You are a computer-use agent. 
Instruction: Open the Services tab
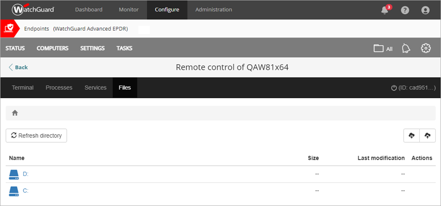click(95, 88)
